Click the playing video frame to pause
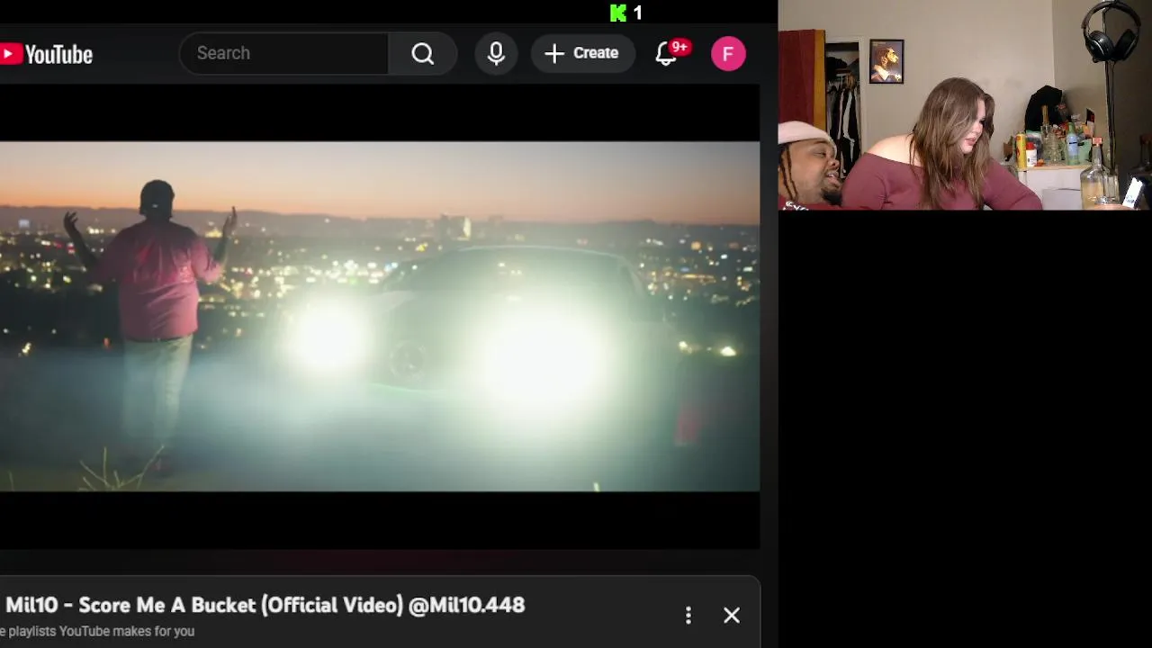This screenshot has height=648, width=1152. tap(380, 316)
